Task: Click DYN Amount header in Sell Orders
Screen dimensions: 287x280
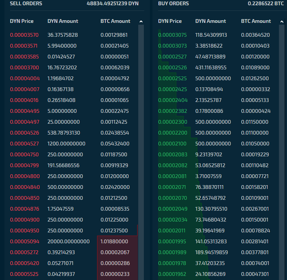Action: click(63, 21)
